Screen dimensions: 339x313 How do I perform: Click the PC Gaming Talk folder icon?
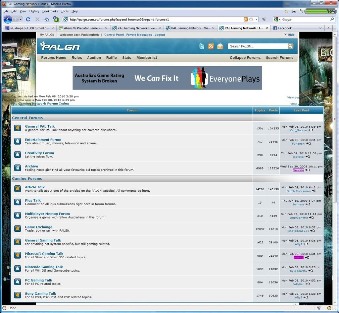click(18, 282)
